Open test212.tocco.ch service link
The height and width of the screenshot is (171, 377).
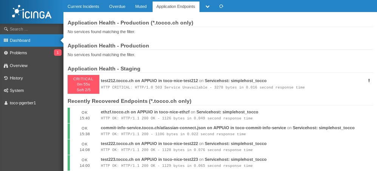coord(149,81)
